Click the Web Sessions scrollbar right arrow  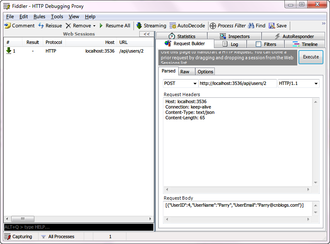[x=150, y=219]
